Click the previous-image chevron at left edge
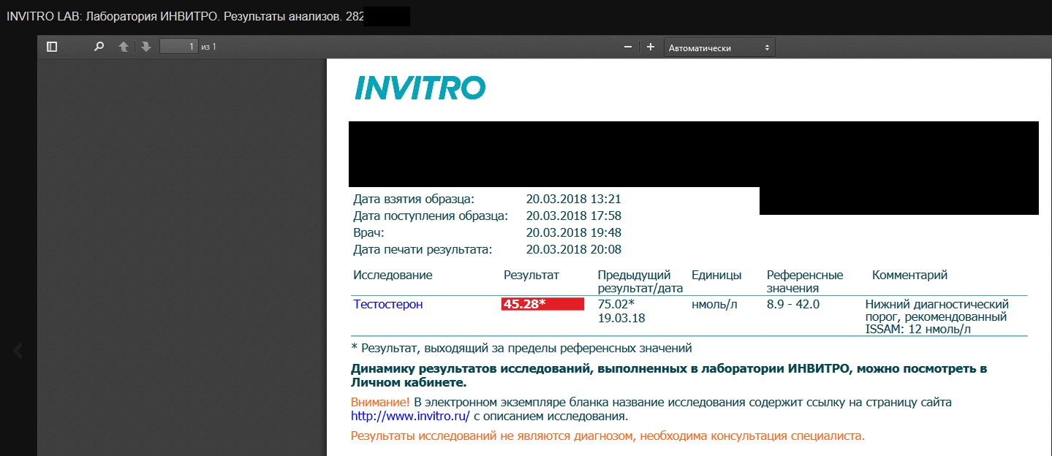The width and height of the screenshot is (1052, 456). (x=18, y=351)
